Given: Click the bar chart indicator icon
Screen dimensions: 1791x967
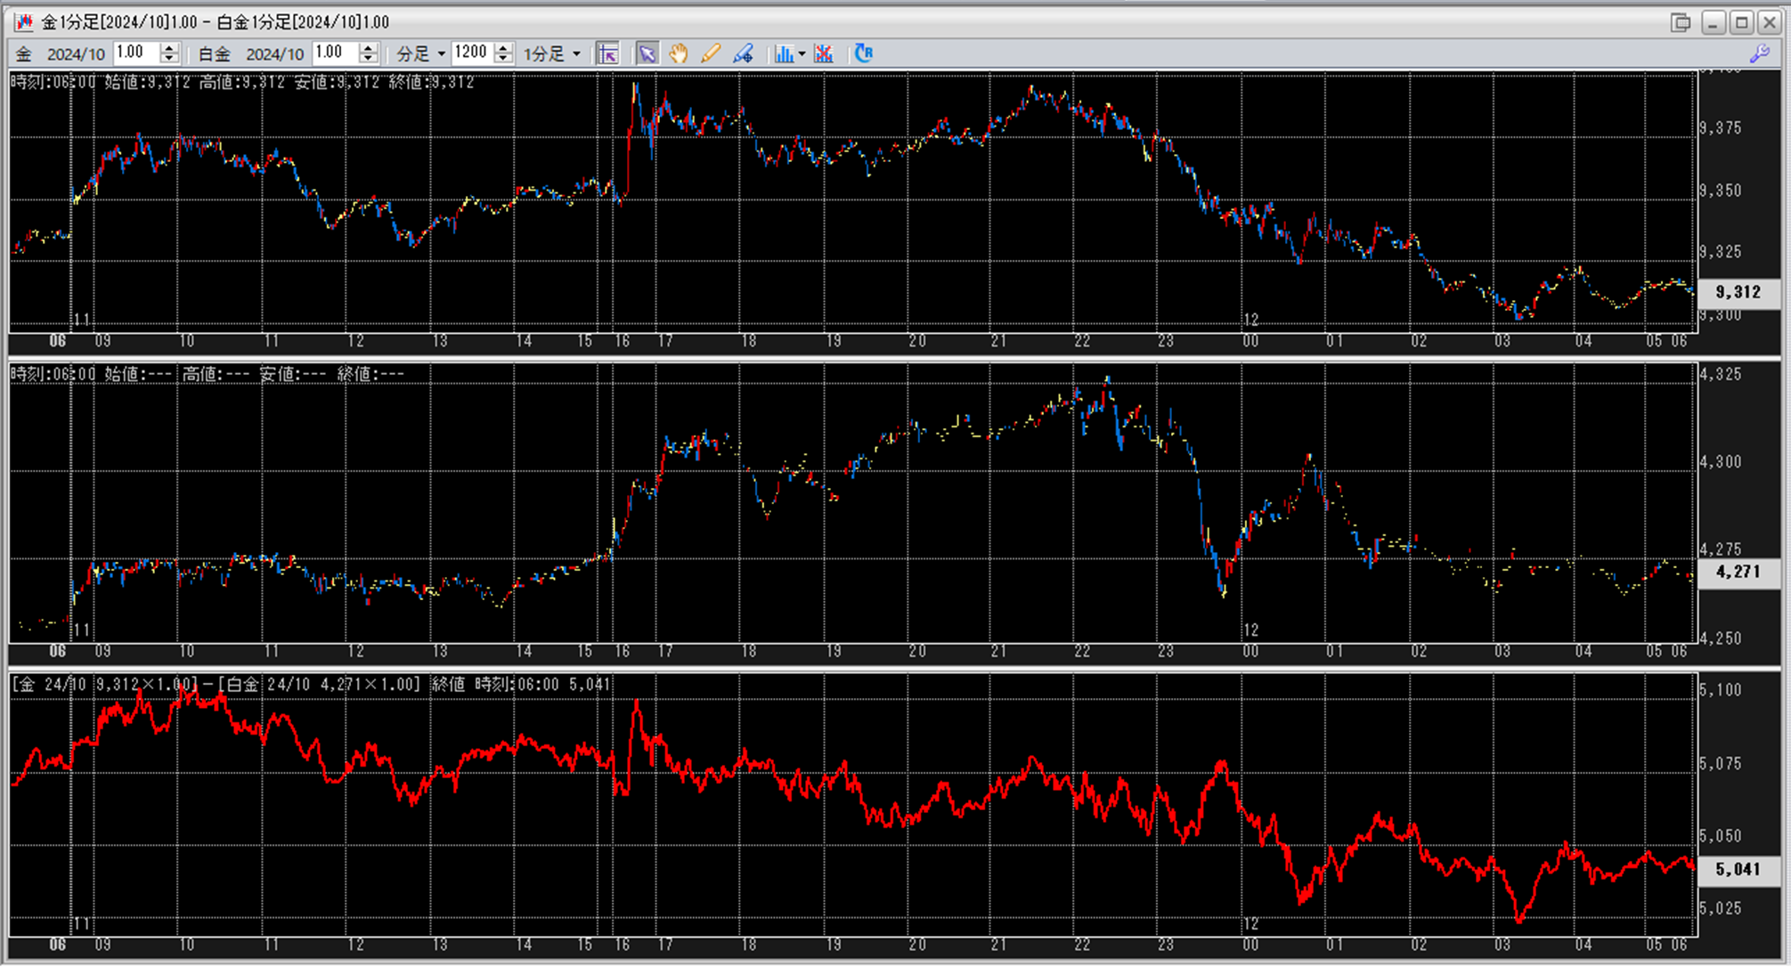Looking at the screenshot, I should tap(783, 54).
